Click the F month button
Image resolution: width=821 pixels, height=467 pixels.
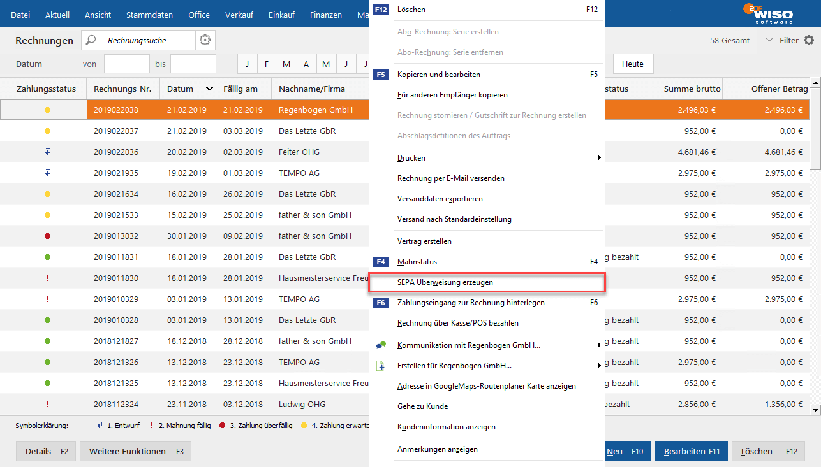click(267, 64)
